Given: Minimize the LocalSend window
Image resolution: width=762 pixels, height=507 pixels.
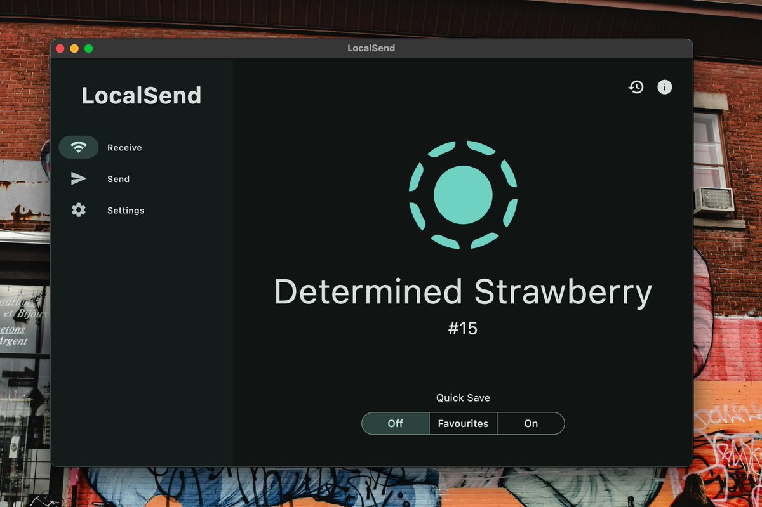Looking at the screenshot, I should point(74,48).
